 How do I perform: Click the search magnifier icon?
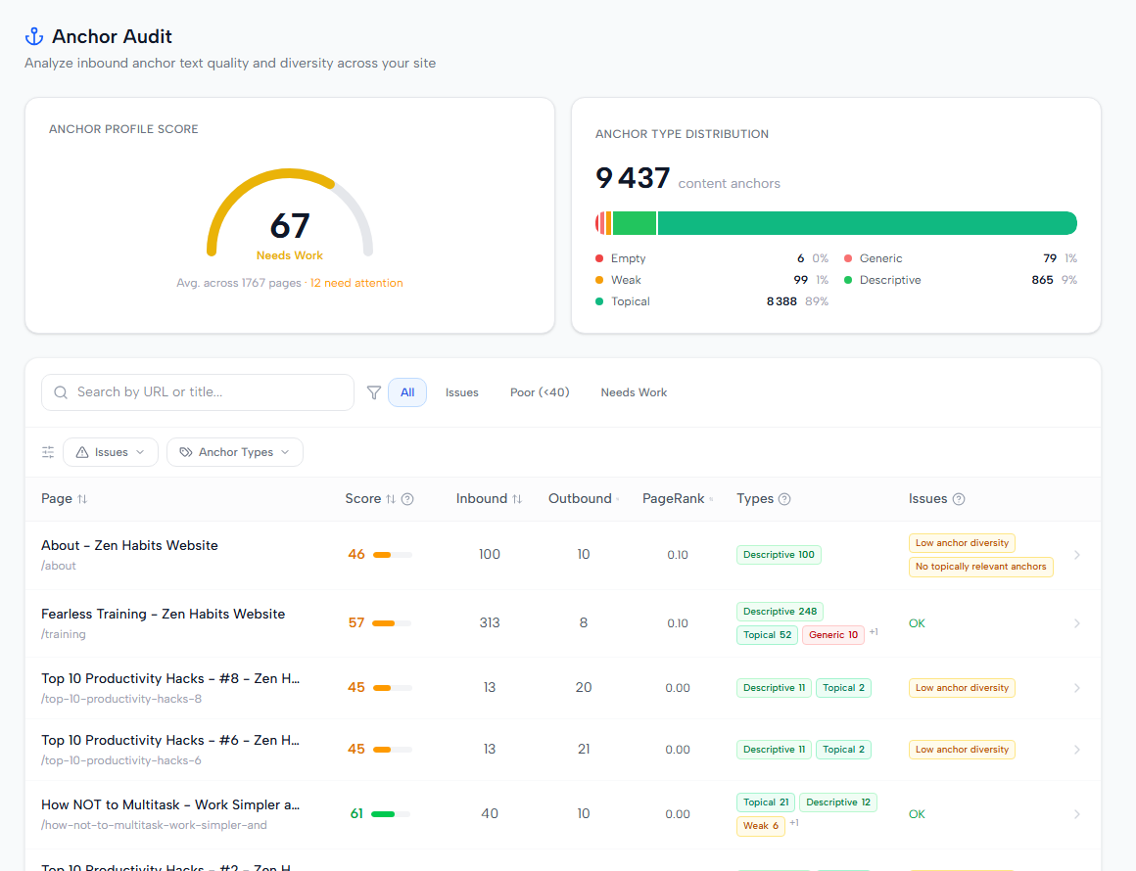(61, 392)
